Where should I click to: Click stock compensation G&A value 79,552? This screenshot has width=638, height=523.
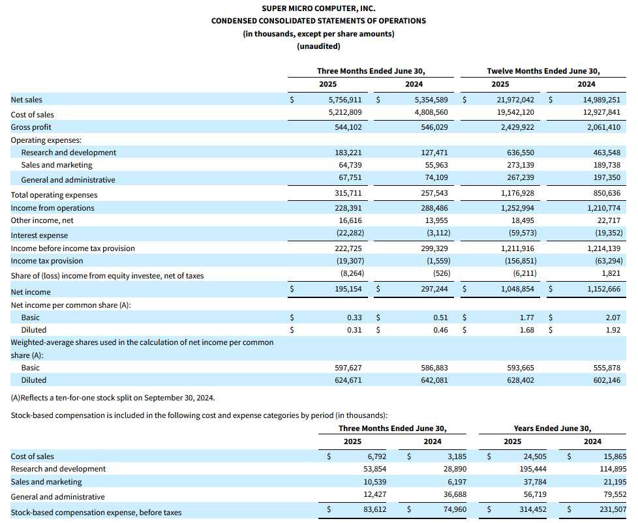click(615, 494)
